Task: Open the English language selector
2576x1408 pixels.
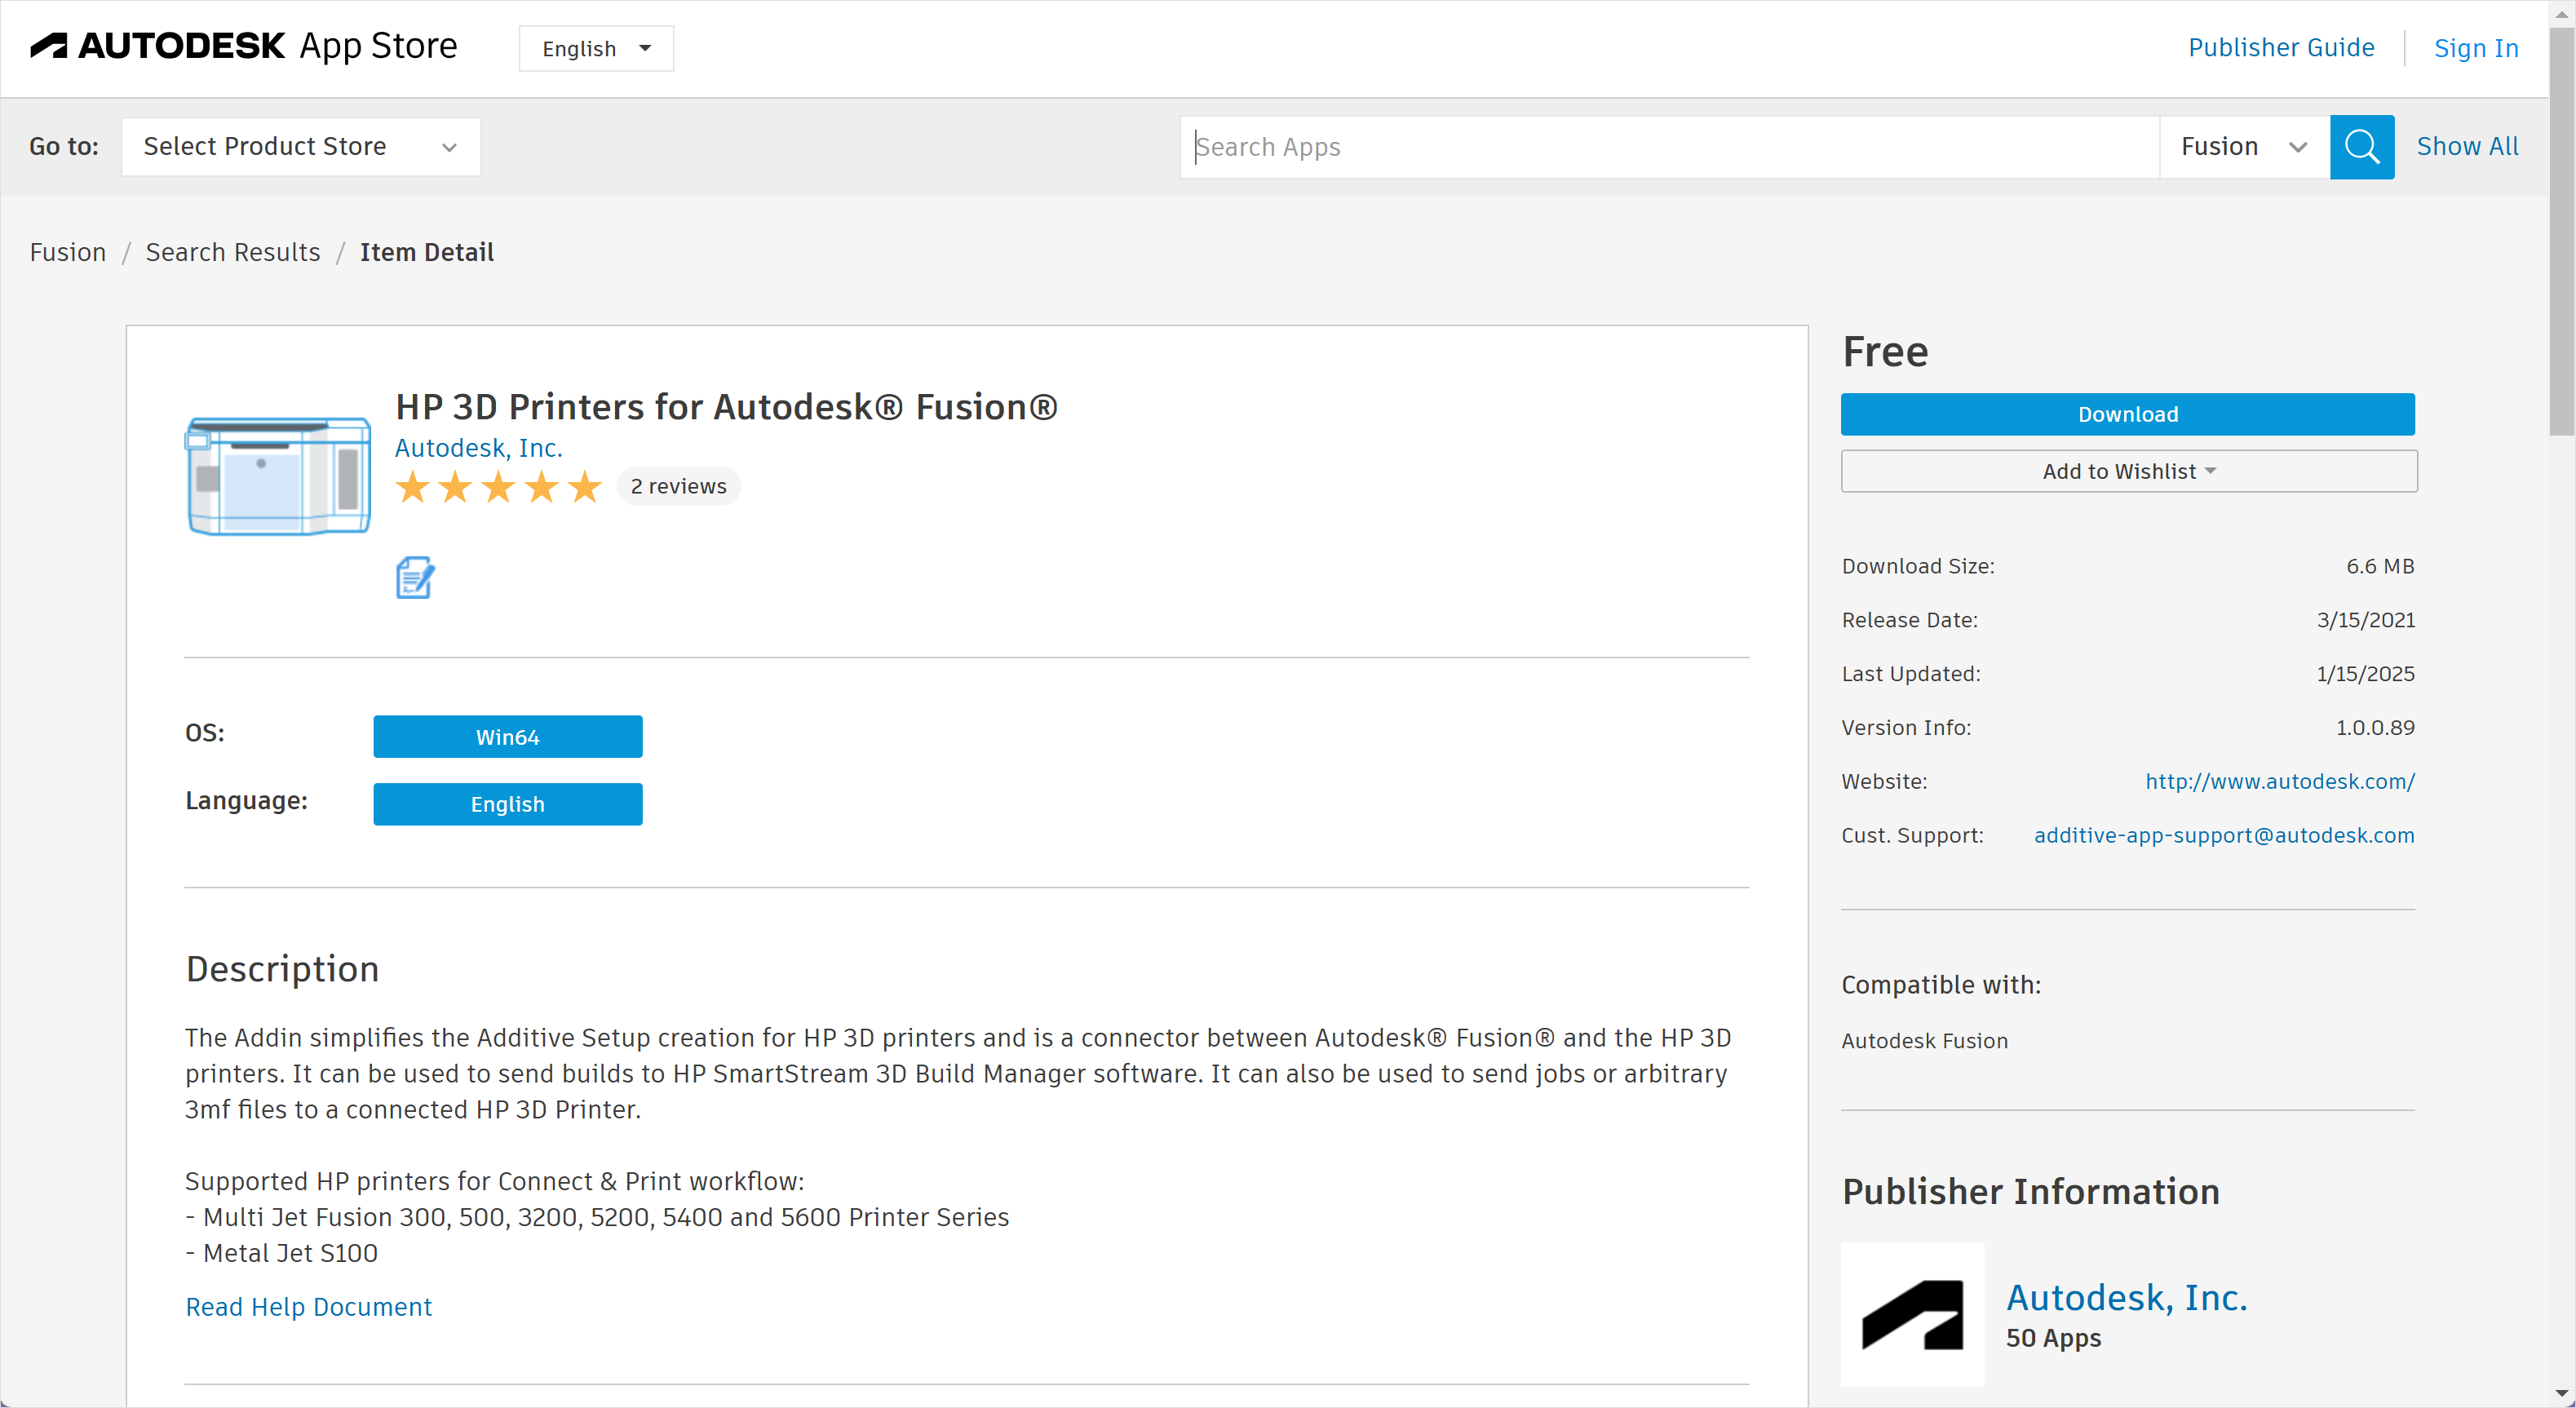Action: [596, 48]
